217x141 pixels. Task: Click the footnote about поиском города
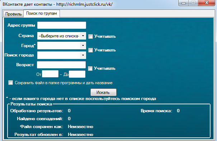81,99
